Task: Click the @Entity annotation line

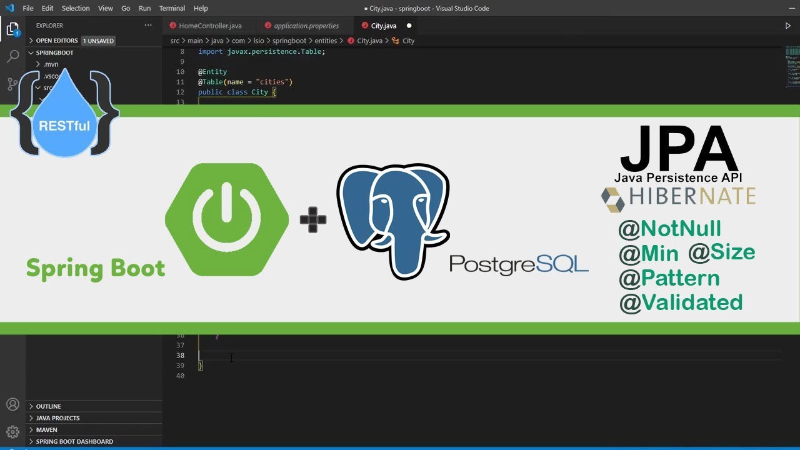Action: click(212, 72)
